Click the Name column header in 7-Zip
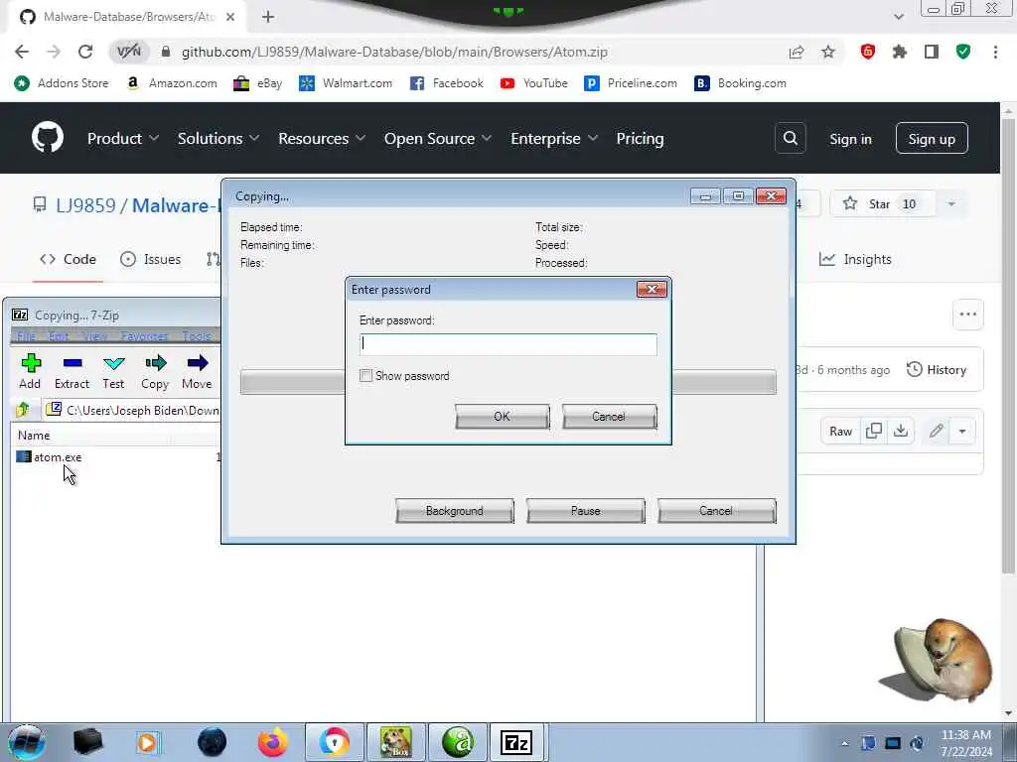The height and width of the screenshot is (762, 1017). [34, 436]
